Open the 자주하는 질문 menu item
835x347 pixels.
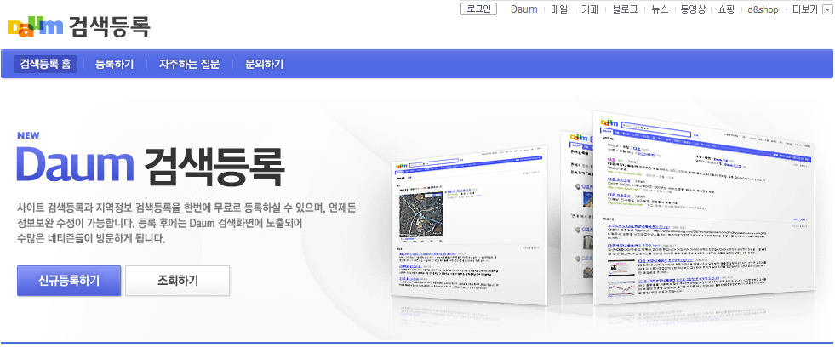189,65
